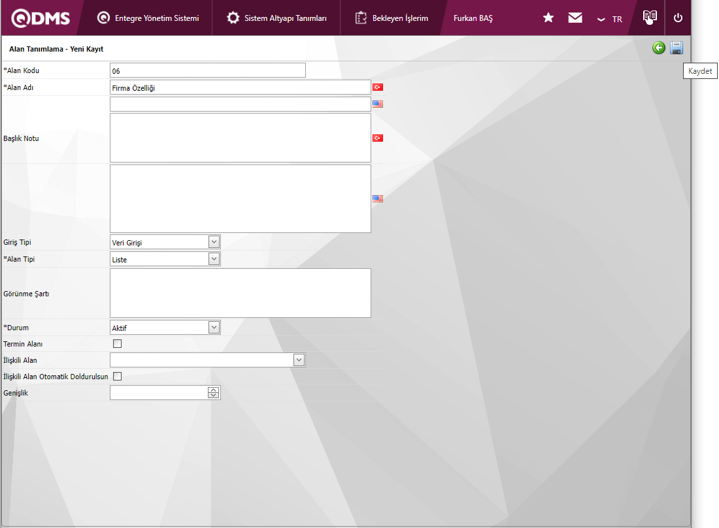Click the Turkish flag beside Alan Adı
This screenshot has width=719, height=528.
pos(378,87)
